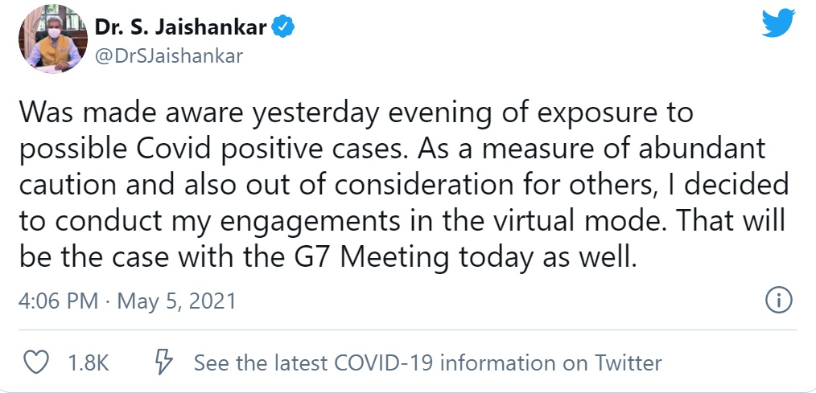Click the Twitter bird logo
This screenshot has height=393, width=816.
777,25
